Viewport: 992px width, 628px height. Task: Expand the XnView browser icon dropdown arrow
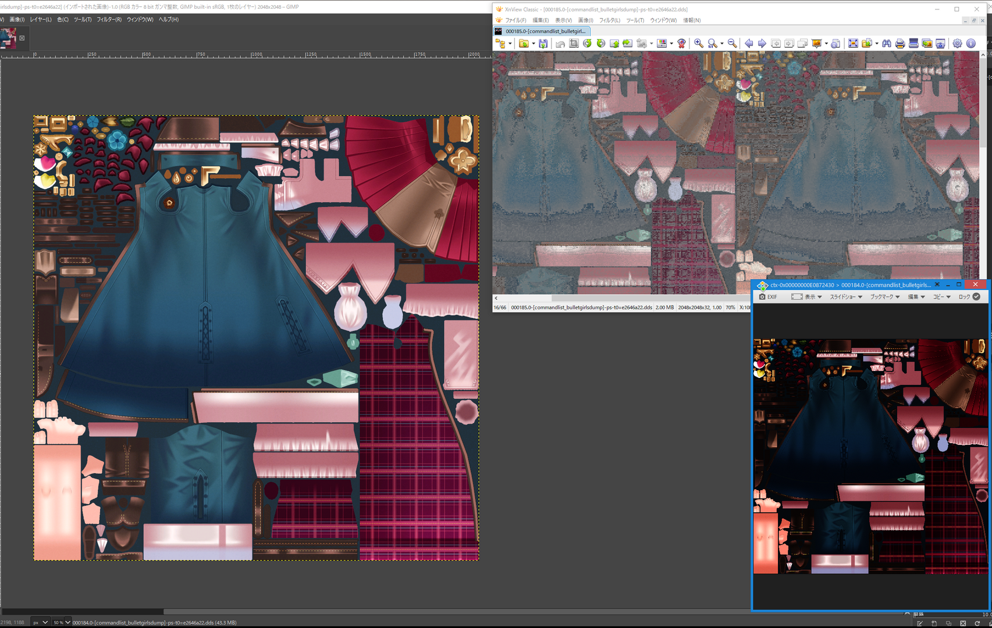[x=510, y=44]
